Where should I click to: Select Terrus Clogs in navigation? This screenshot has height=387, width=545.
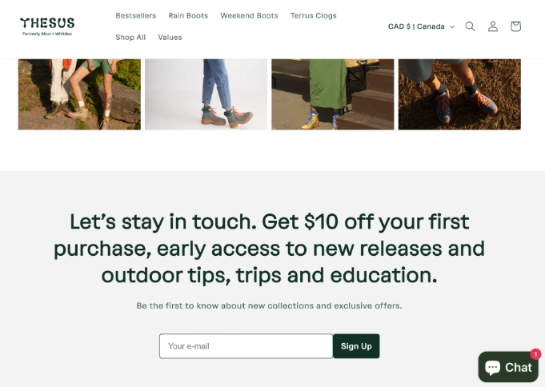[314, 16]
